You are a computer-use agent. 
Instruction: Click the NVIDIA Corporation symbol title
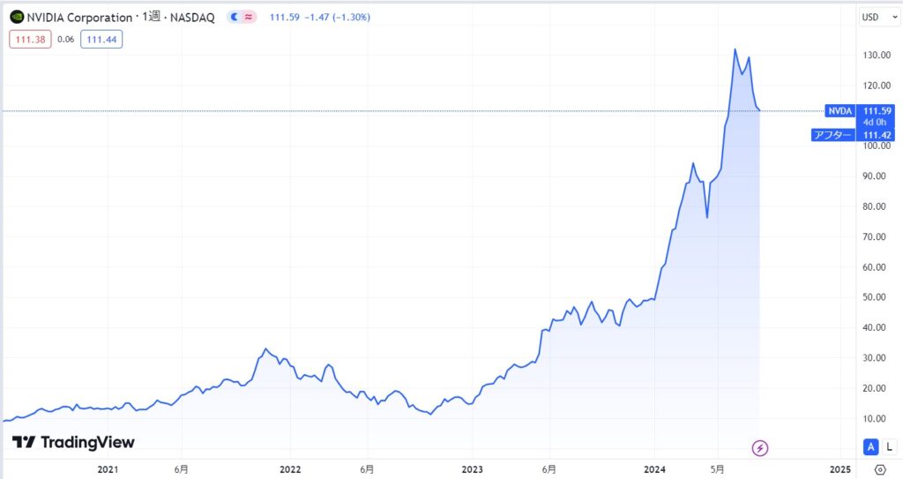tap(79, 18)
